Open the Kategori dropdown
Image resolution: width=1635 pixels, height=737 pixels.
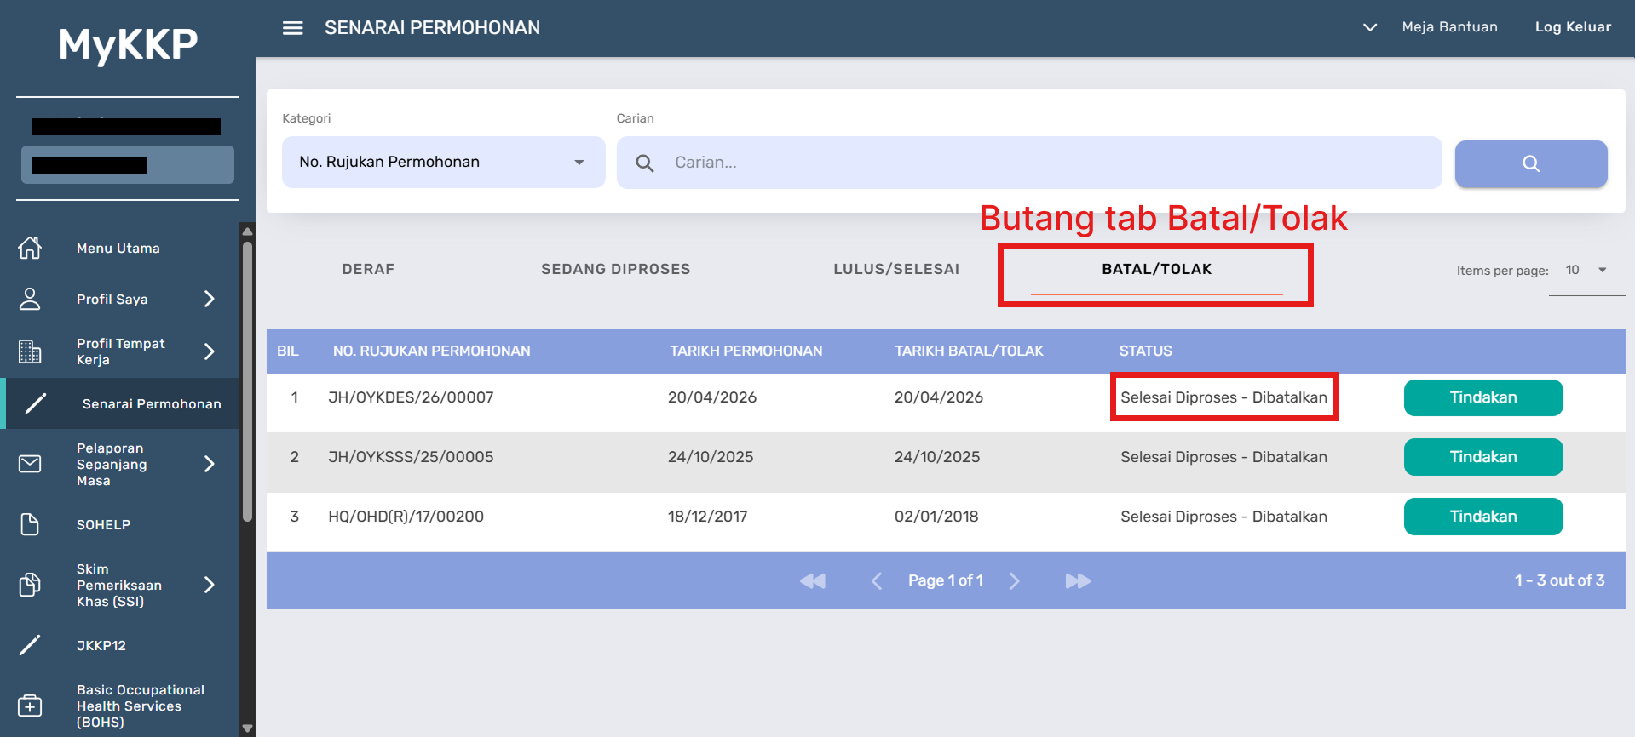[x=443, y=162]
